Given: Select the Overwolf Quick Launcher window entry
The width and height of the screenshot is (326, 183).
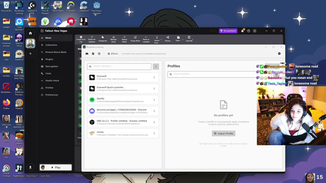Looking at the screenshot, I should [x=123, y=89].
